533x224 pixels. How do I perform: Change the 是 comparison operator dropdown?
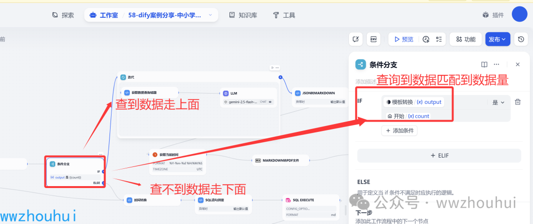pyautogui.click(x=498, y=102)
